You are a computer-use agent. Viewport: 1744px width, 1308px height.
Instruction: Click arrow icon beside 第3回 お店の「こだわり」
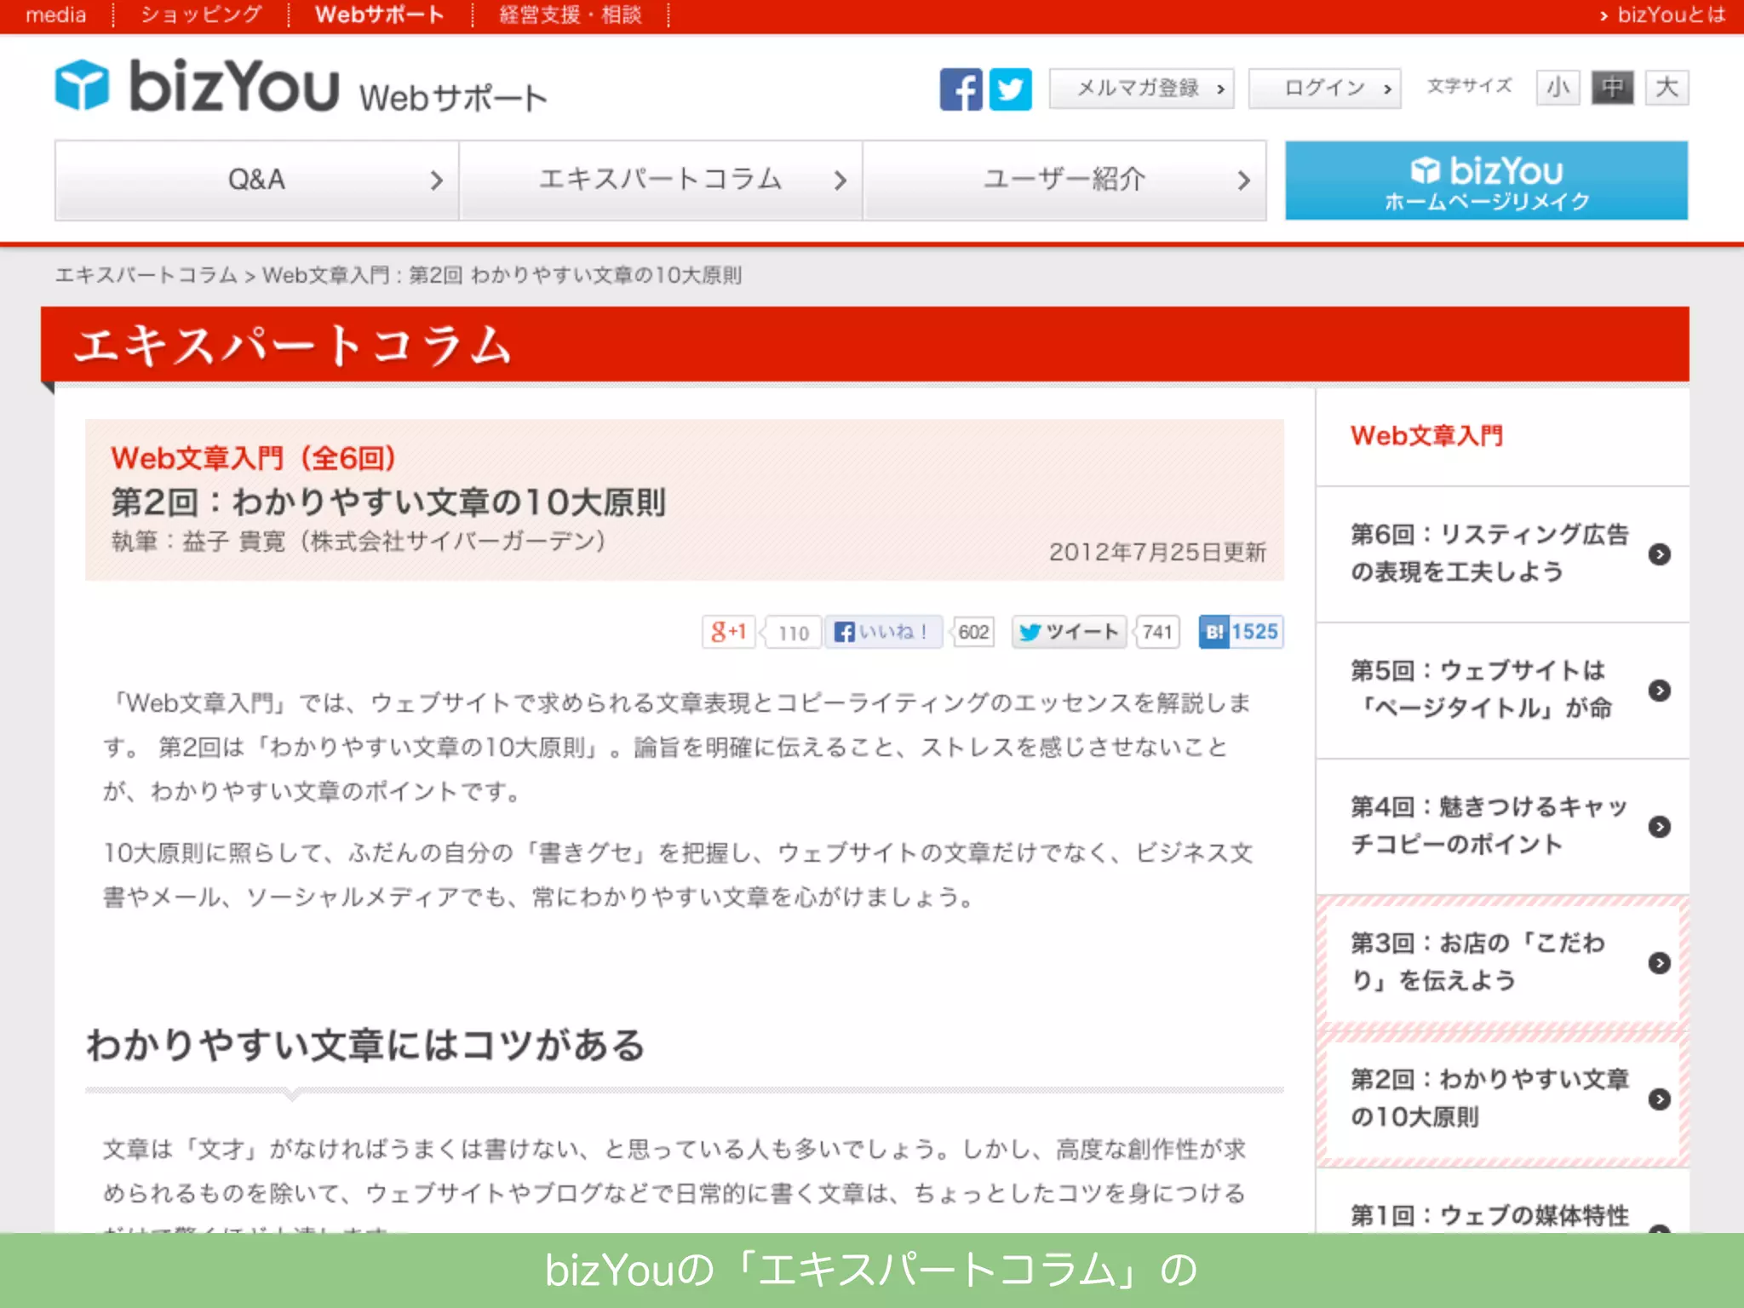1659,963
